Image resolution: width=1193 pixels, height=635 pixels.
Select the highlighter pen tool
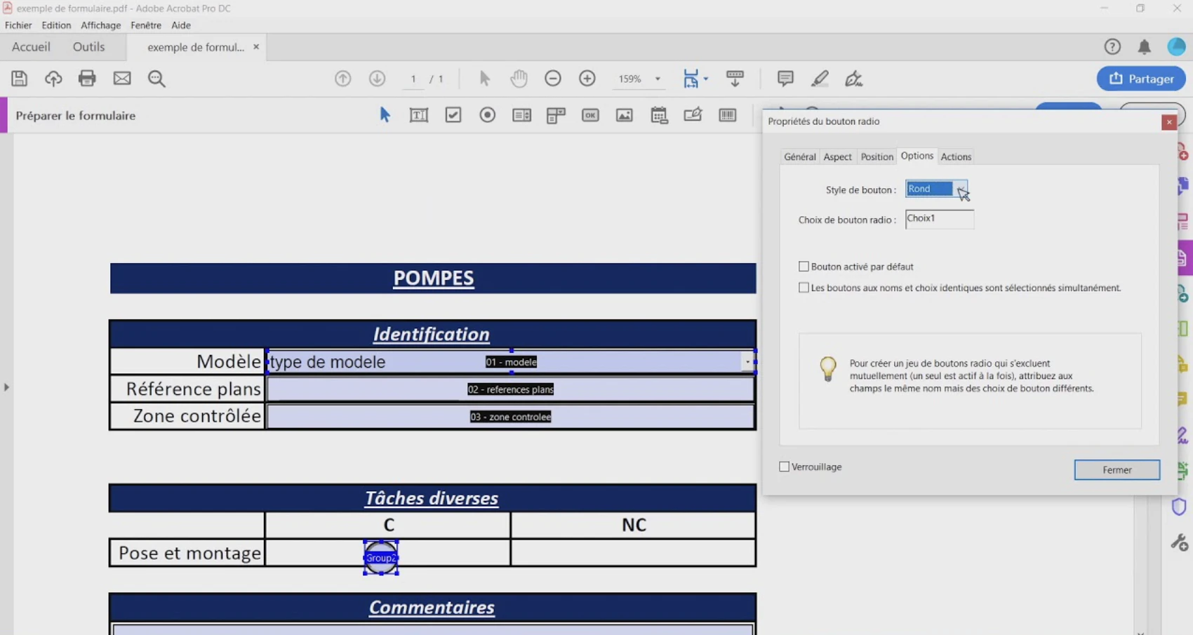(x=820, y=79)
